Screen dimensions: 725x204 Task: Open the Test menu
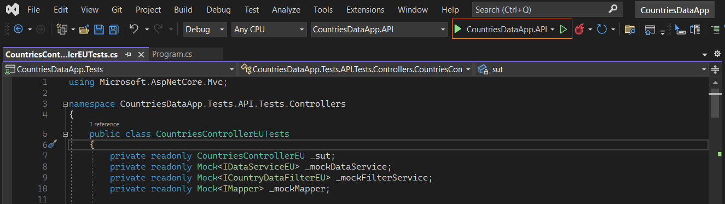click(252, 10)
